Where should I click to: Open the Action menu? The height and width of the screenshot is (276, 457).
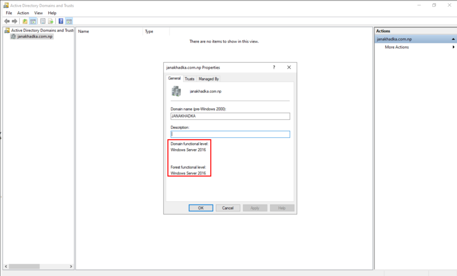point(23,13)
